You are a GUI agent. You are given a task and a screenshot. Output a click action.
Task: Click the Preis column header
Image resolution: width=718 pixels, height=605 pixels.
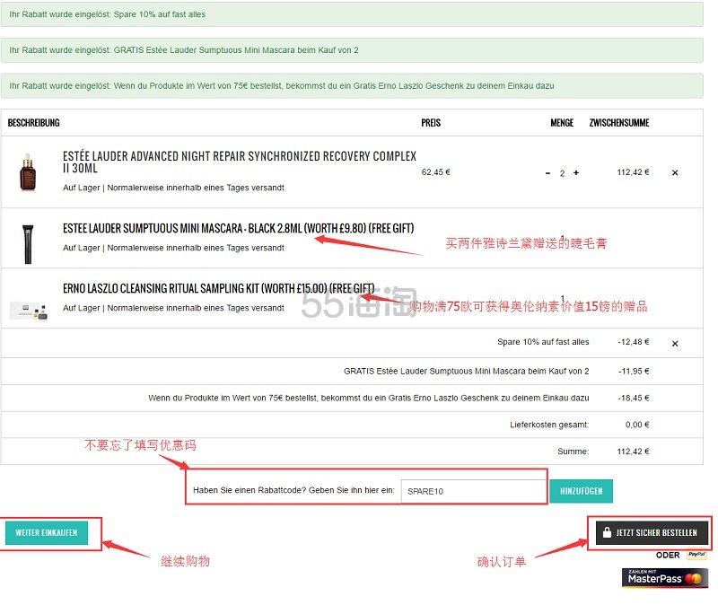click(431, 123)
